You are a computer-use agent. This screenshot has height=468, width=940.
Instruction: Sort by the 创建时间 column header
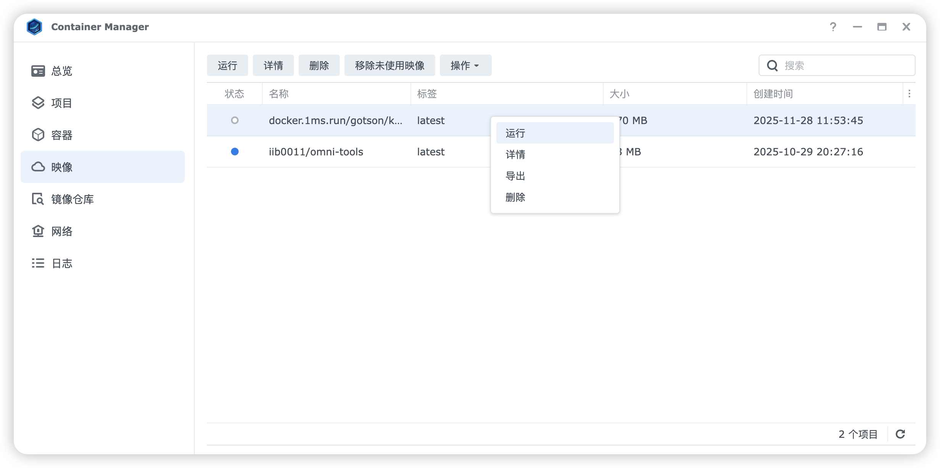click(773, 94)
